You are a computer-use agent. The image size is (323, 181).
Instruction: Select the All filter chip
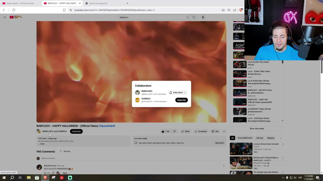[x=232, y=138]
